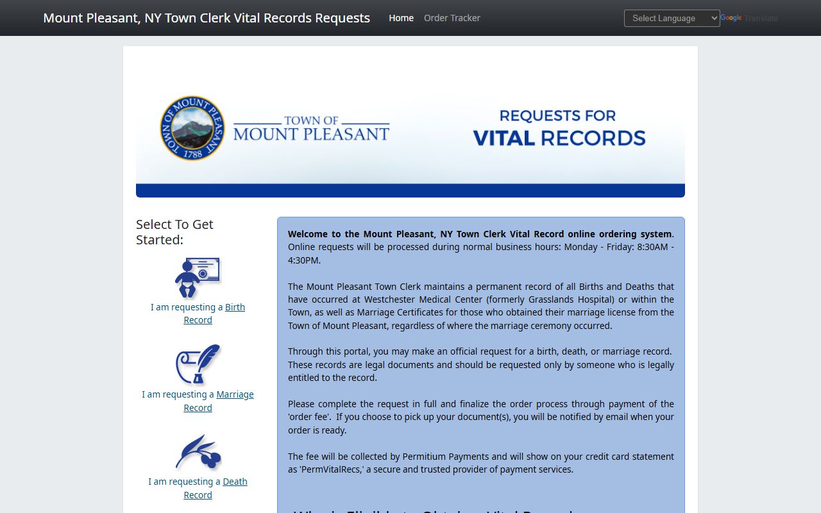
Task: Click the 'TOWN OF MOUNT PLEASANT' banner text
Action: click(x=311, y=128)
